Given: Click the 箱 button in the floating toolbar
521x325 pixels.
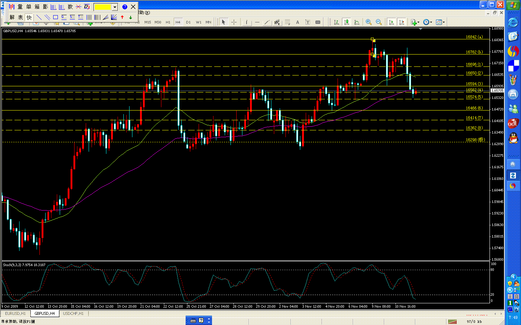Looking at the screenshot, I should coord(37,7).
